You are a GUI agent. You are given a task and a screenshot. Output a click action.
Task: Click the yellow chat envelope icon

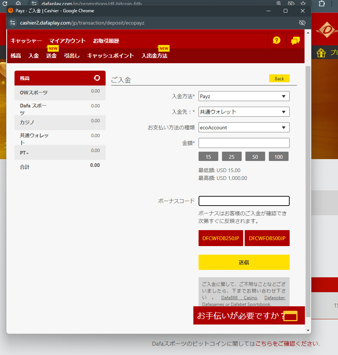[x=290, y=316]
